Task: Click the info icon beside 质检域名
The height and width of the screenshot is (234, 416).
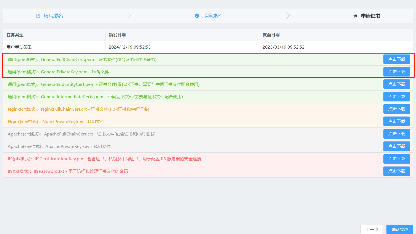Action: (x=197, y=16)
